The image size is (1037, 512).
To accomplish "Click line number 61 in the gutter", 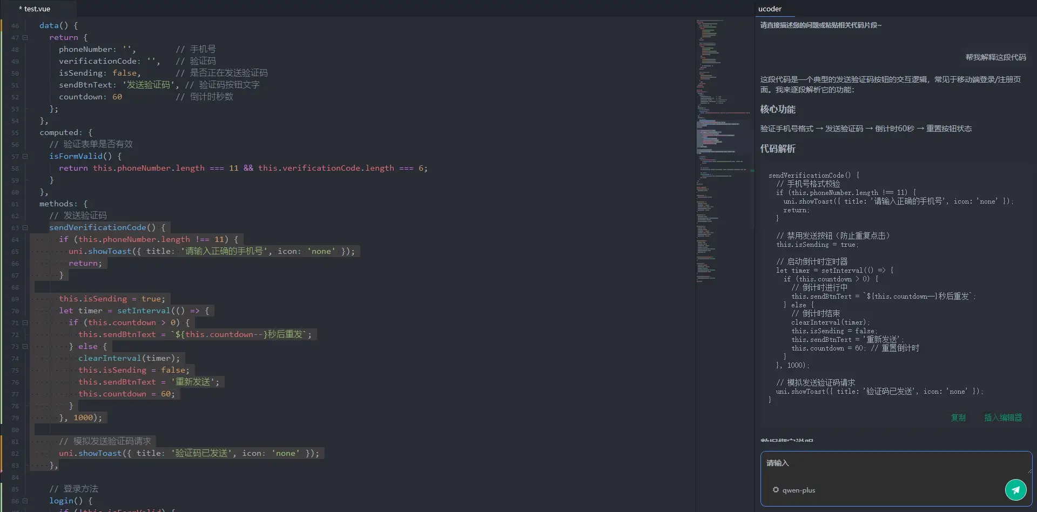I will point(15,204).
